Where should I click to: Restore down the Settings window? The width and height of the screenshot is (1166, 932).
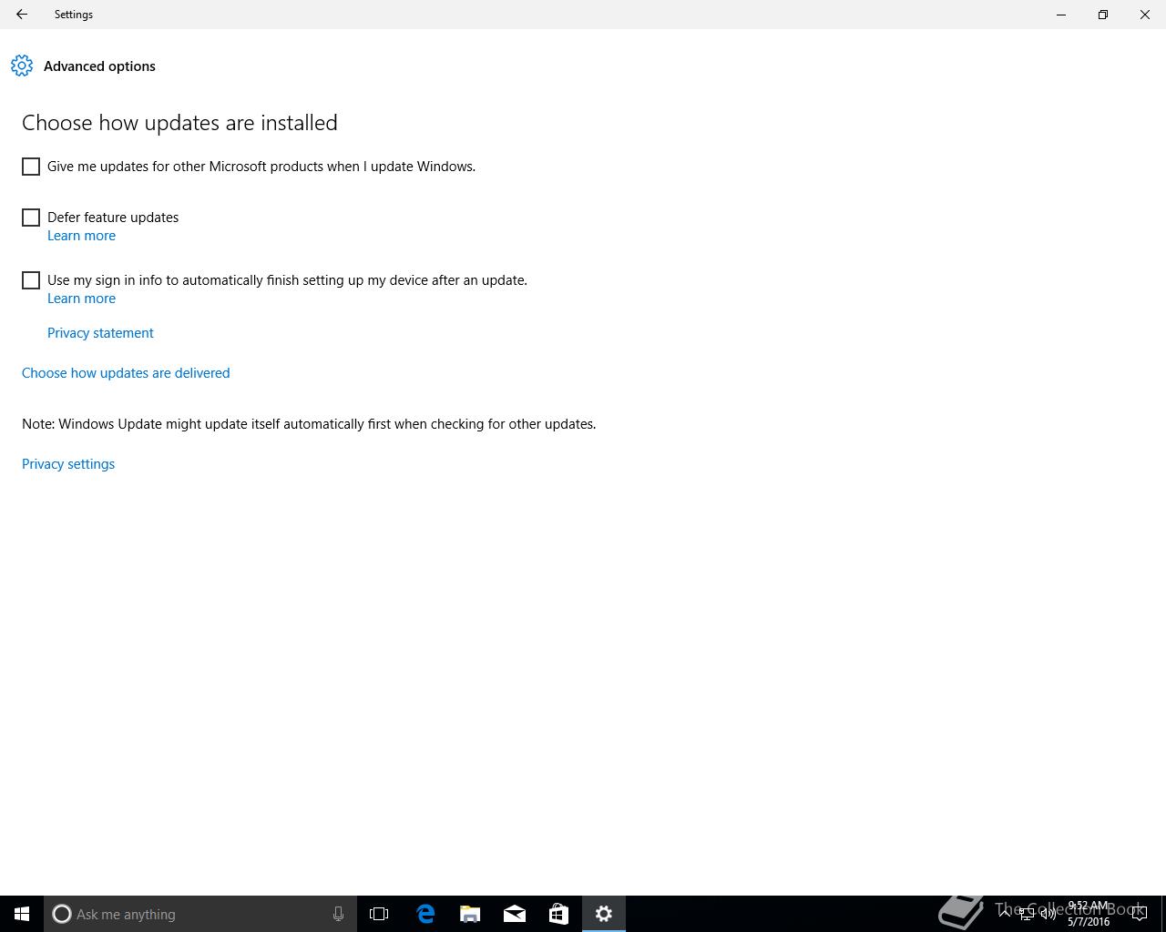1103,15
